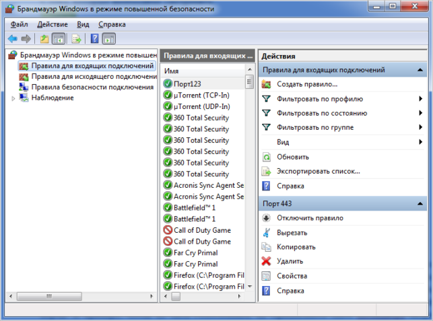Viewport: 433px width, 321px height.
Task: Click the red X Удалить icon
Action: 266,261
